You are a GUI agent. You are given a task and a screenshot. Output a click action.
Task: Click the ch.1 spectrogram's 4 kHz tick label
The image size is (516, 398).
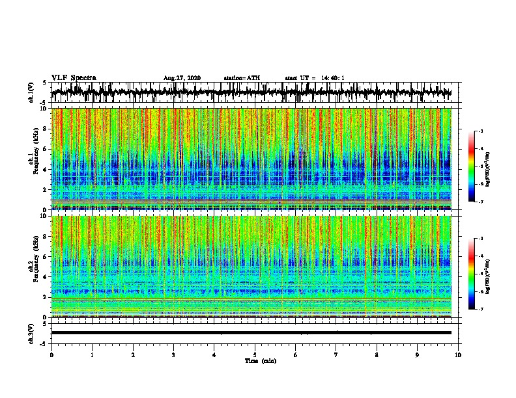[x=46, y=170]
